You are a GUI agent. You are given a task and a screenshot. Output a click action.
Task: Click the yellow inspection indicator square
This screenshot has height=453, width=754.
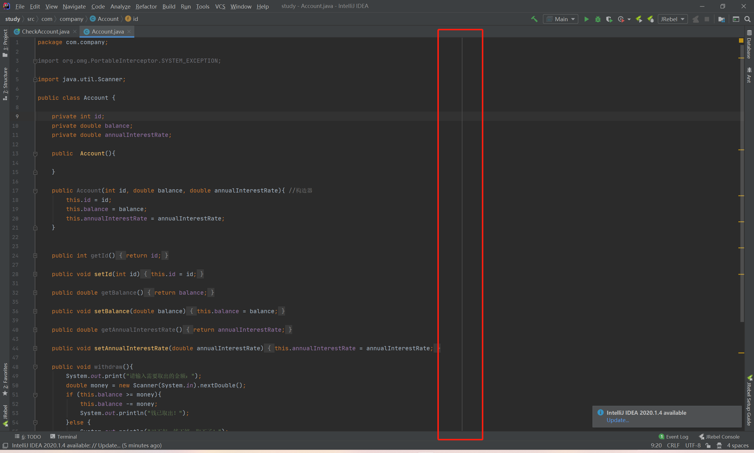[x=741, y=40]
